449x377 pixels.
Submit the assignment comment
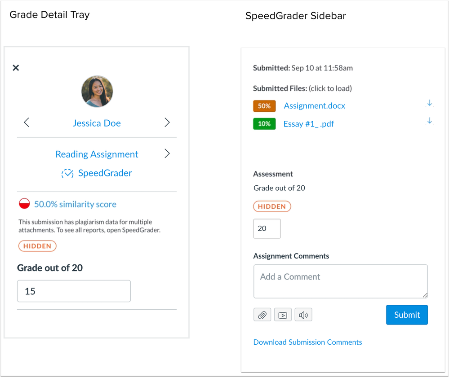pyautogui.click(x=406, y=315)
